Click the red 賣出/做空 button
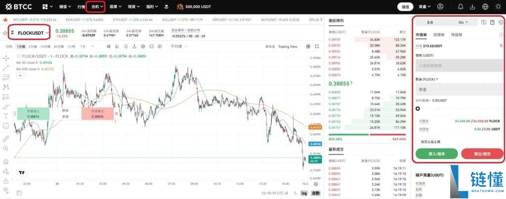 click(482, 154)
